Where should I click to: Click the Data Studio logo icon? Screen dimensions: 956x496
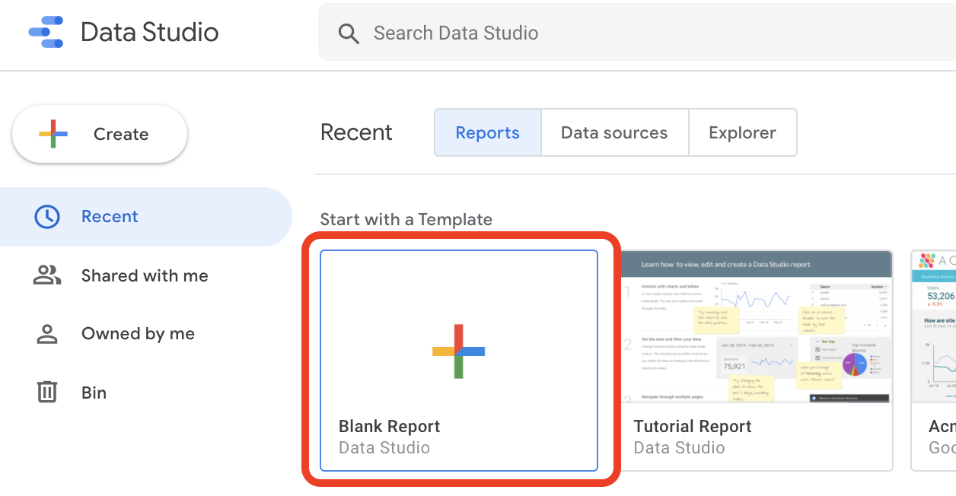tap(46, 32)
